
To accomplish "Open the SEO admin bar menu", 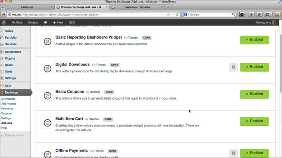I will point(72,22).
